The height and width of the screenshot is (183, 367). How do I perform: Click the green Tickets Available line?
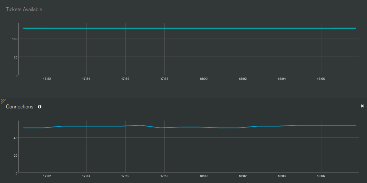pyautogui.click(x=190, y=28)
